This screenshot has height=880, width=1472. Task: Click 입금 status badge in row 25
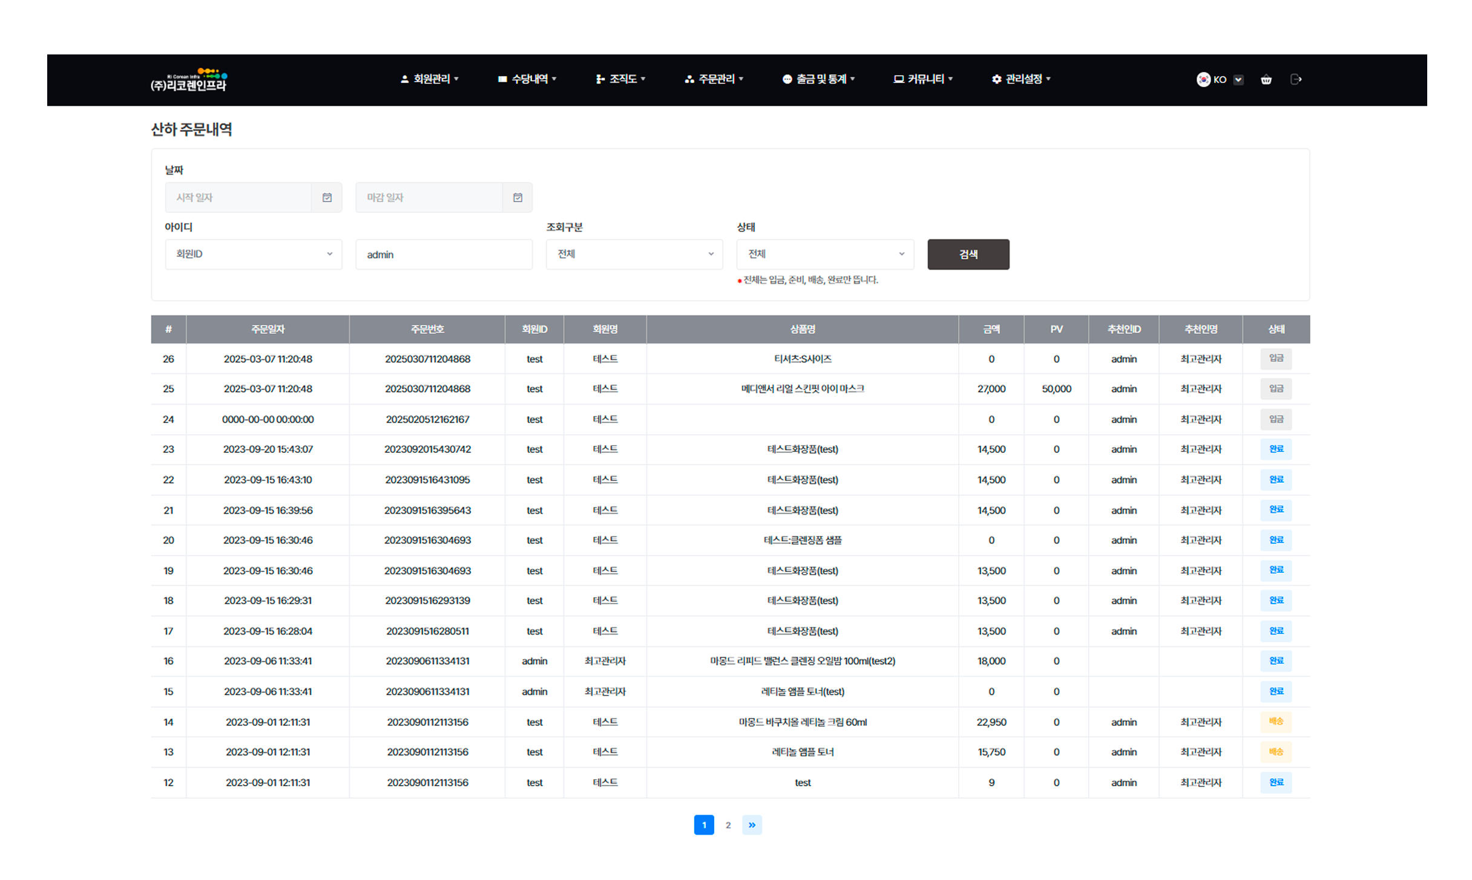(x=1276, y=389)
